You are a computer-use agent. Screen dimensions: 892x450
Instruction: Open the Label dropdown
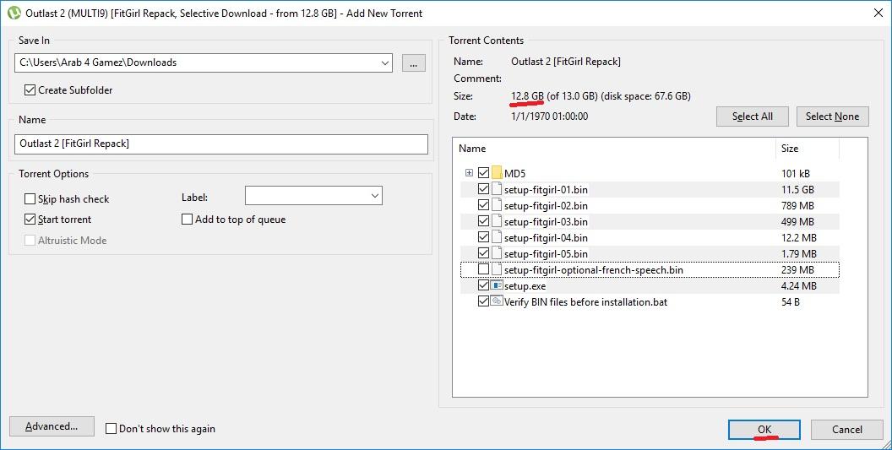(x=375, y=196)
